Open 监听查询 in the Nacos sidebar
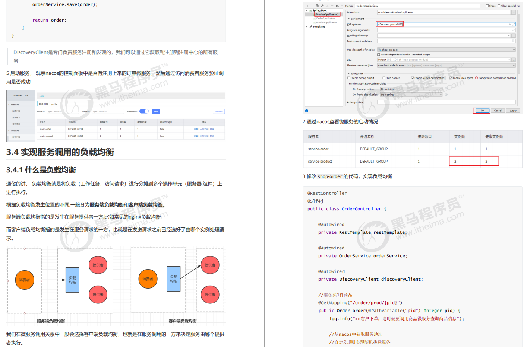 pyautogui.click(x=16, y=124)
